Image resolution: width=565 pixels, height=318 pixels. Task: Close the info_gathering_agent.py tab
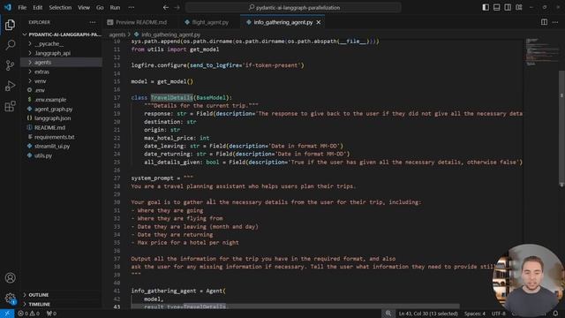pos(319,22)
